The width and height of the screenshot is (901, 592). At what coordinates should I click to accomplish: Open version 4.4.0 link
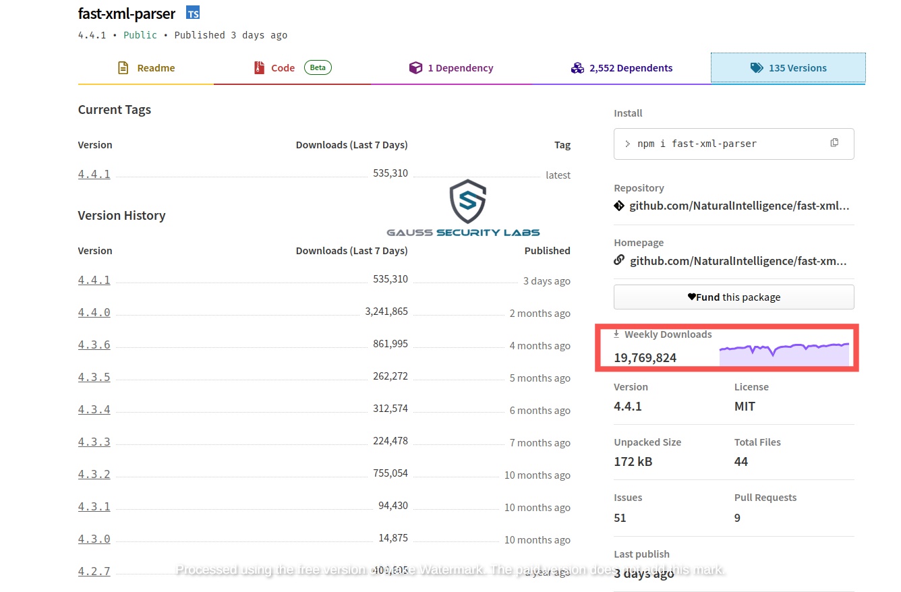pos(94,312)
